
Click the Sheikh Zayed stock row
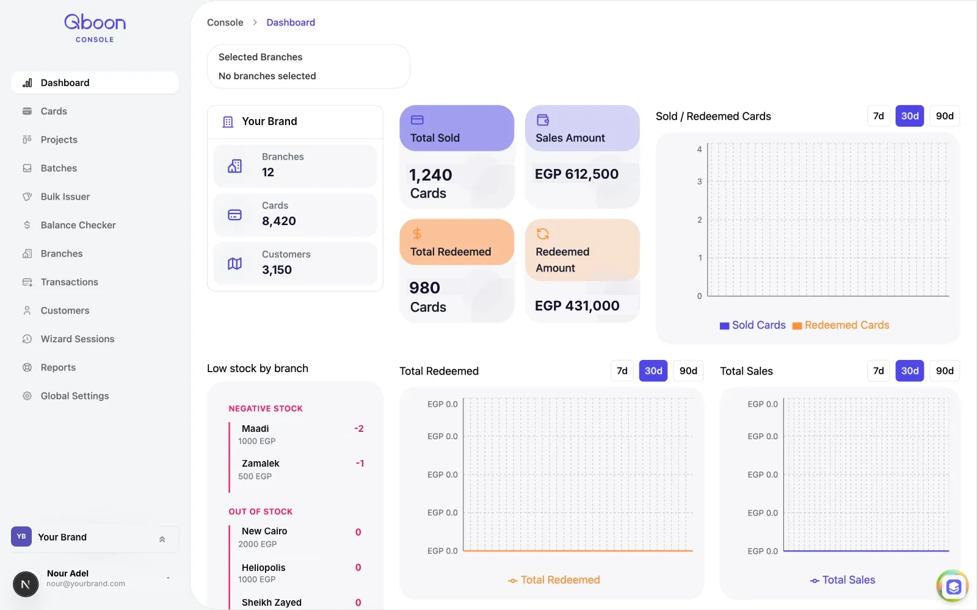(x=297, y=603)
